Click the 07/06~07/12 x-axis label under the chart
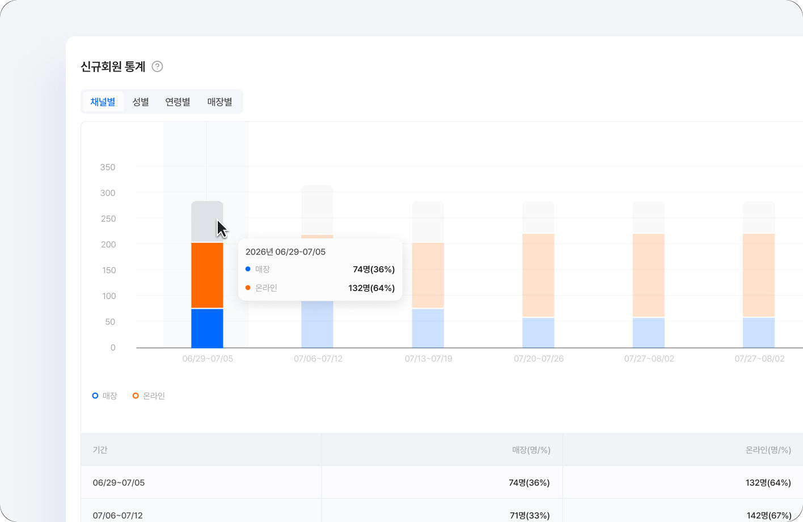The width and height of the screenshot is (803, 522). point(318,359)
